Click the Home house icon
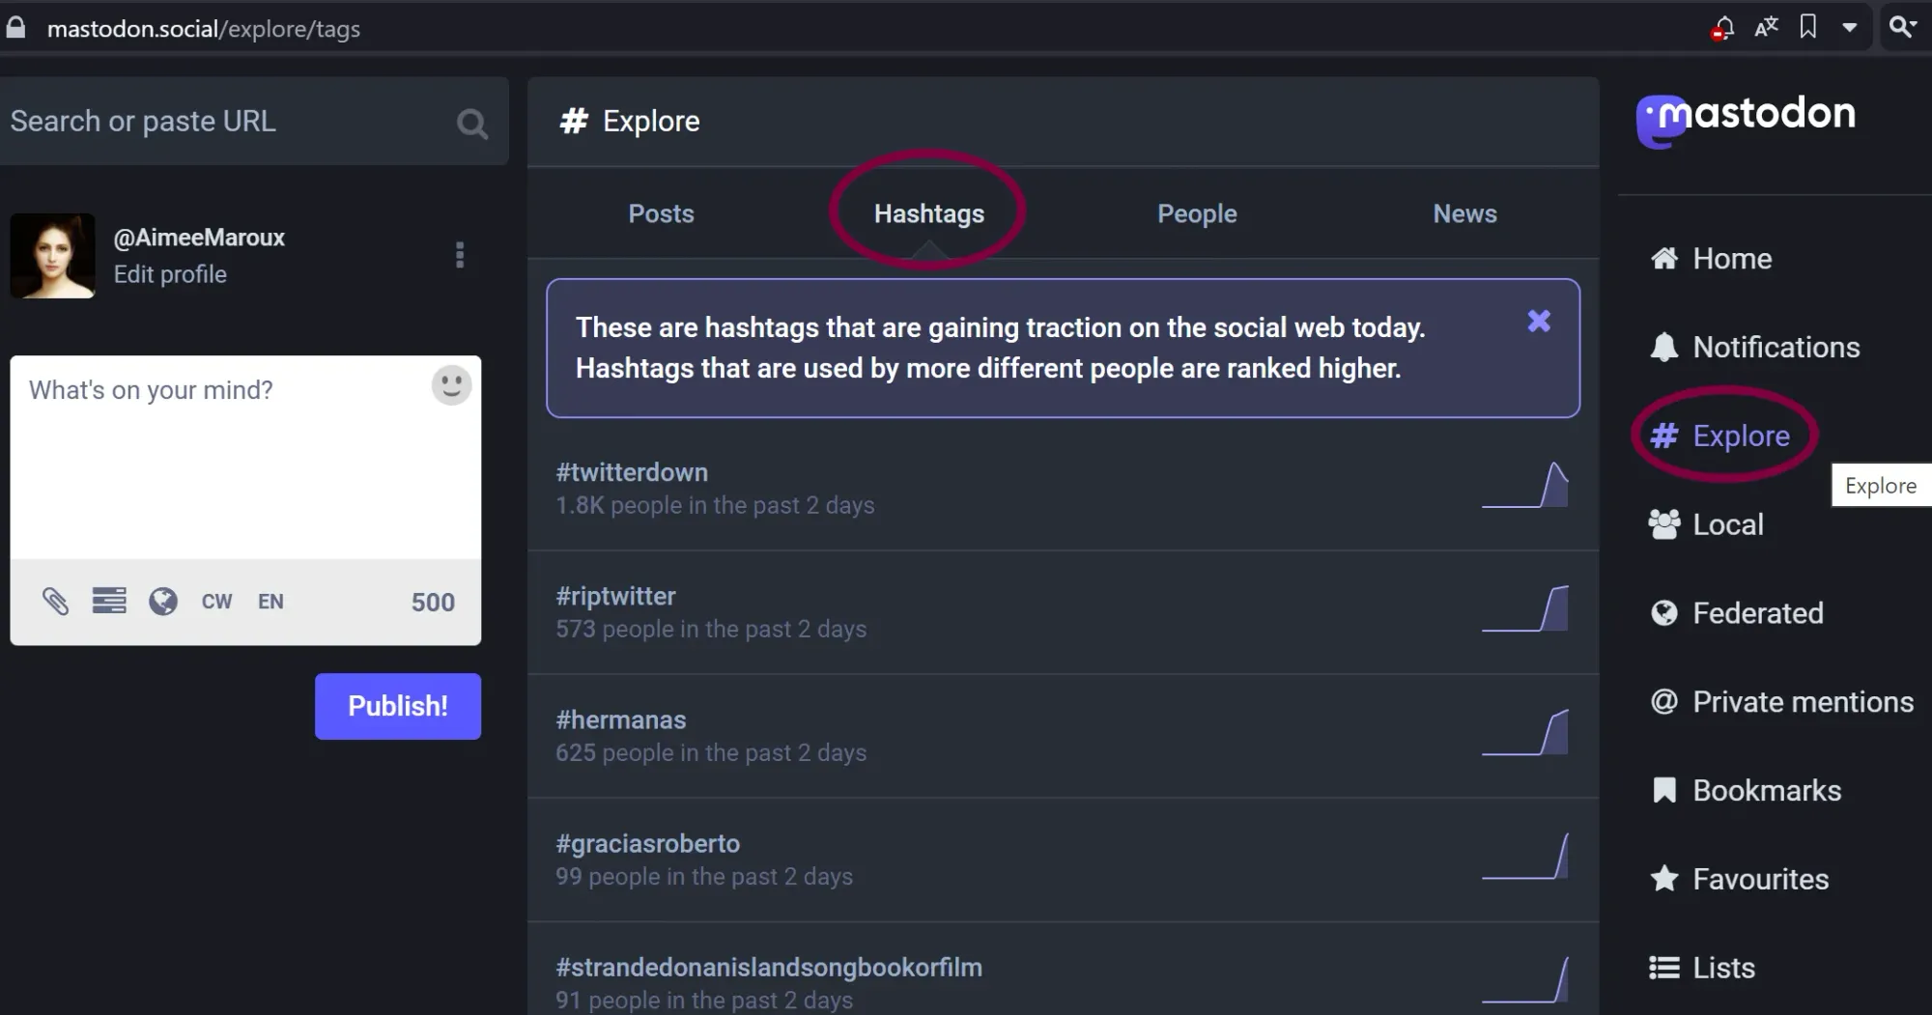Viewport: 1932px width, 1015px height. pos(1664,258)
